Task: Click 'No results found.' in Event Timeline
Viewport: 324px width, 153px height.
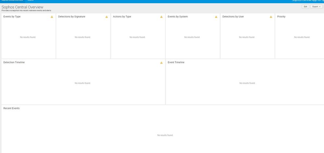Action: click(x=247, y=83)
